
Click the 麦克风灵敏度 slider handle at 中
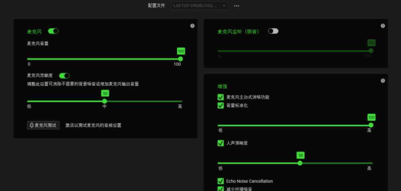point(105,101)
